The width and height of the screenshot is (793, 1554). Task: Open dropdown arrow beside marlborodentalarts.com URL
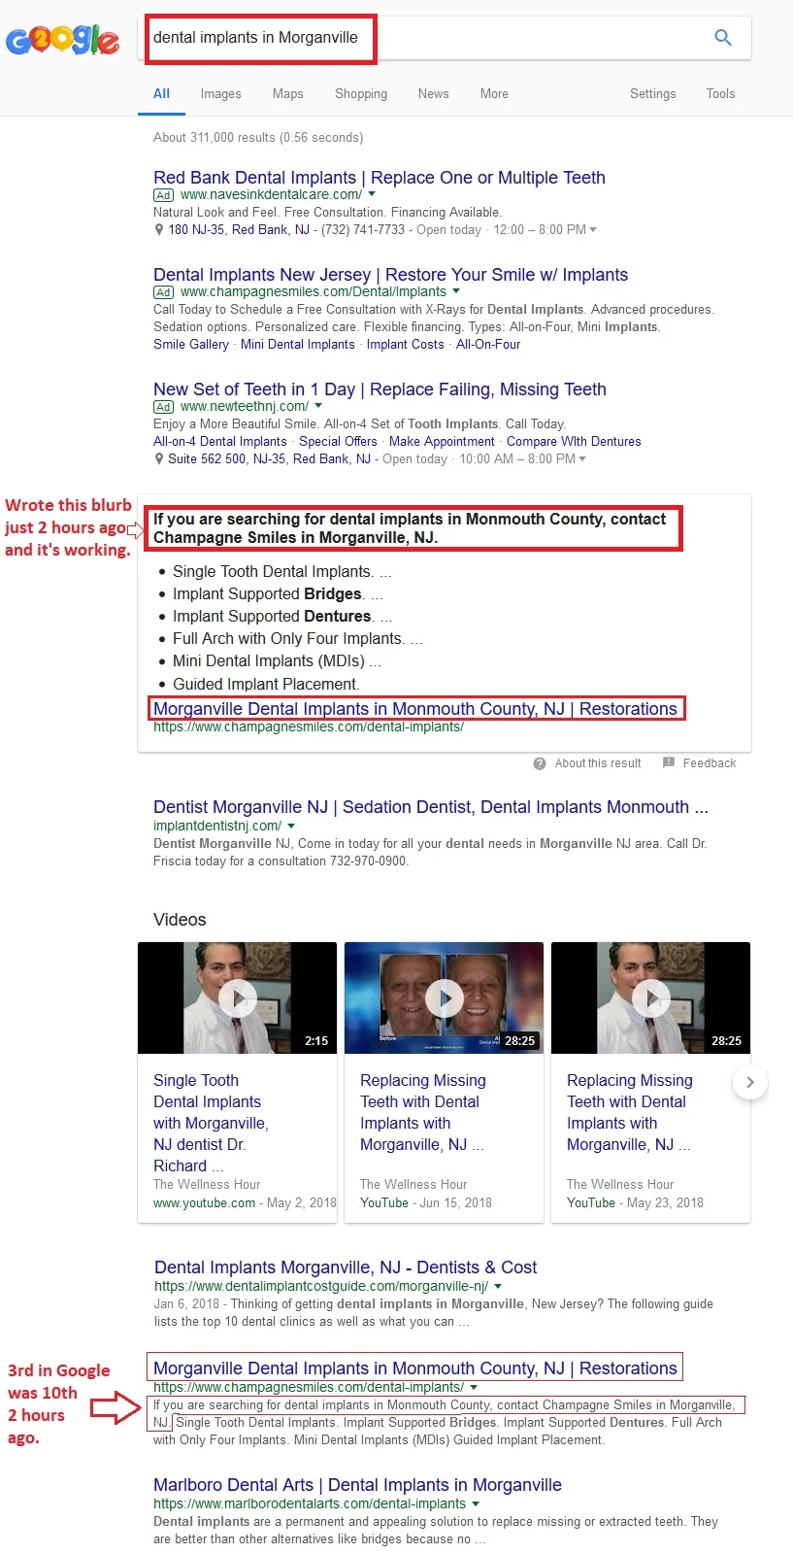[x=476, y=1503]
